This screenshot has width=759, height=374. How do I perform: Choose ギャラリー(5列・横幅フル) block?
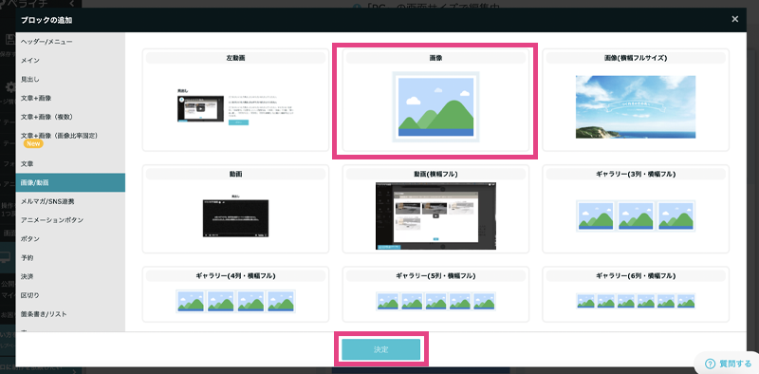coord(435,294)
